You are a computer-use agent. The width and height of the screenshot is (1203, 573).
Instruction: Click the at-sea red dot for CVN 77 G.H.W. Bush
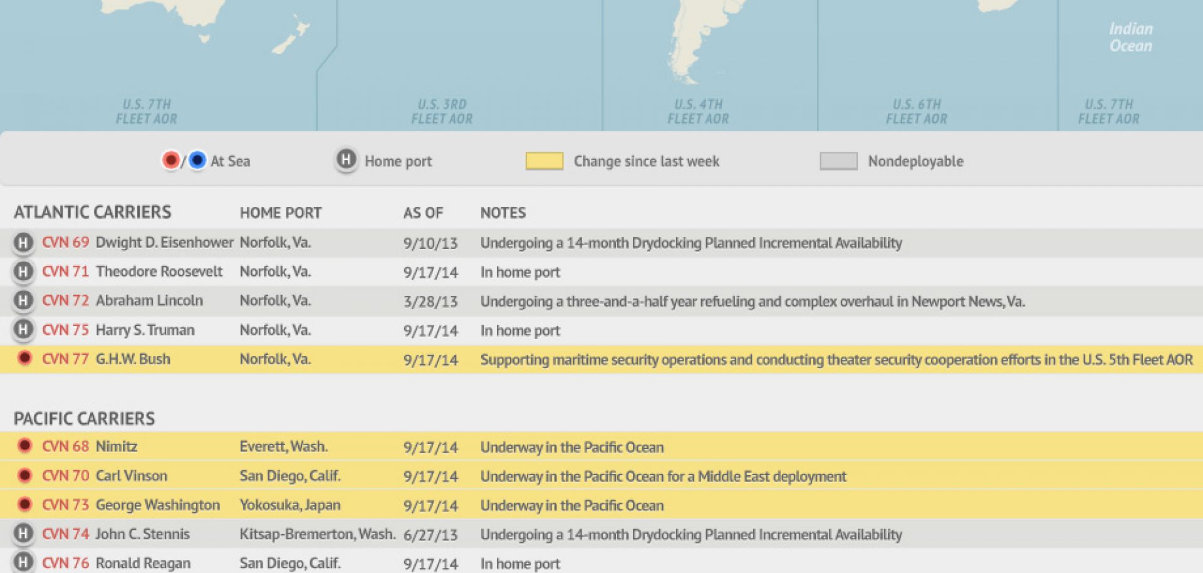[x=24, y=359]
